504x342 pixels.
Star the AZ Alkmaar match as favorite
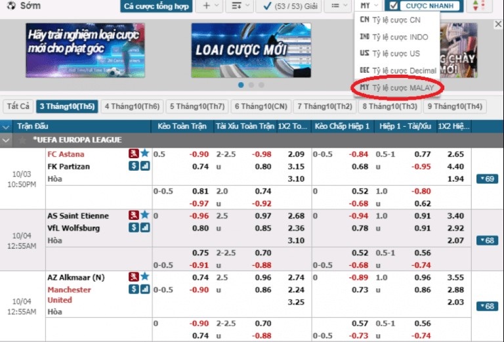pyautogui.click(x=144, y=277)
